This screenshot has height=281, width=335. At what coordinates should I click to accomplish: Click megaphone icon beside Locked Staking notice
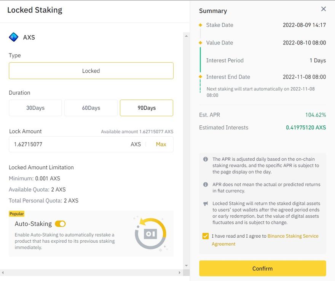[x=206, y=204]
